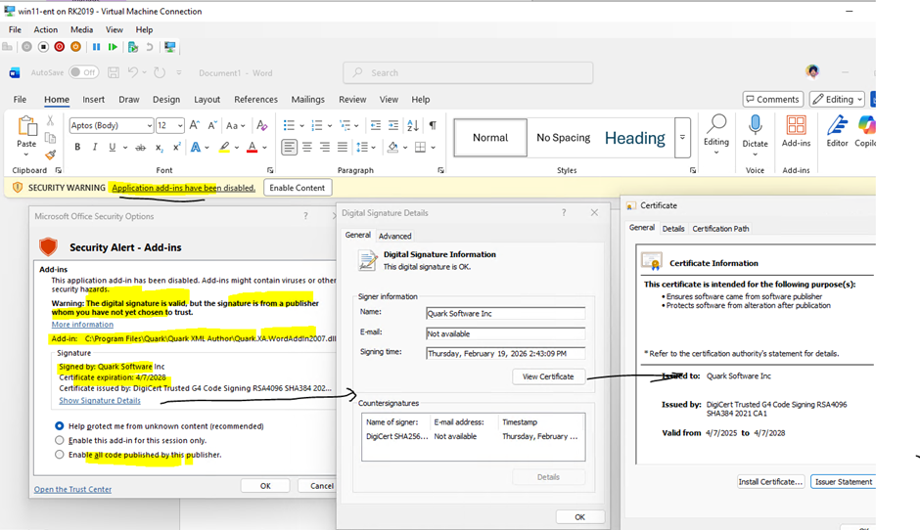Image resolution: width=920 pixels, height=530 pixels.
Task: Launch the Editor tool from ribbon
Action: click(837, 126)
